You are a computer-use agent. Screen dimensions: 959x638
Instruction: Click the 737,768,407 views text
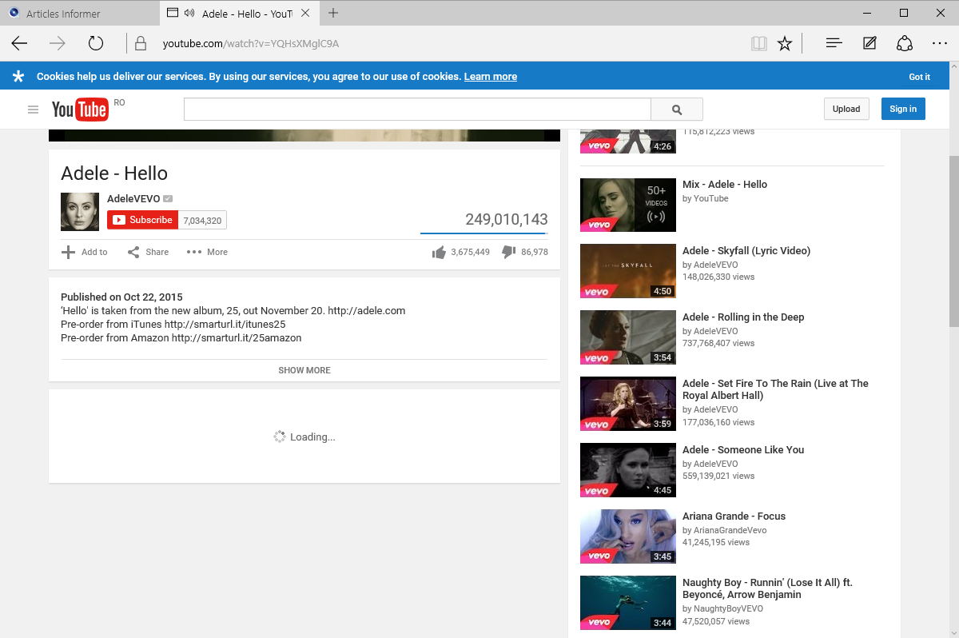718,343
